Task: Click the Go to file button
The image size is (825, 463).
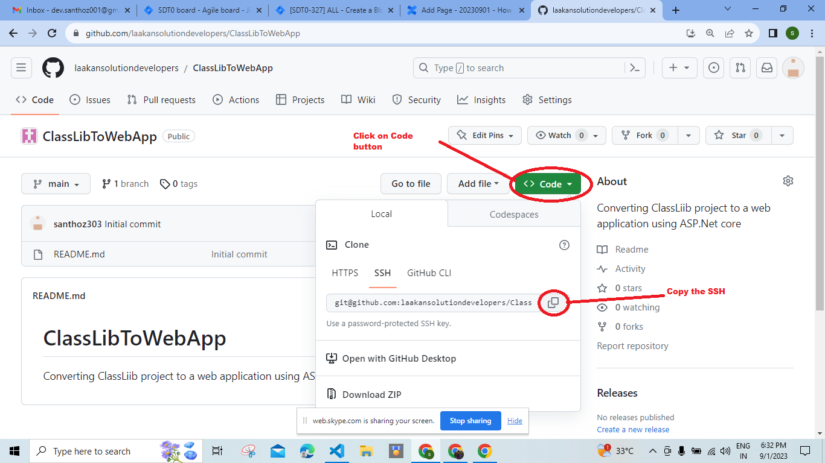Action: pos(411,184)
